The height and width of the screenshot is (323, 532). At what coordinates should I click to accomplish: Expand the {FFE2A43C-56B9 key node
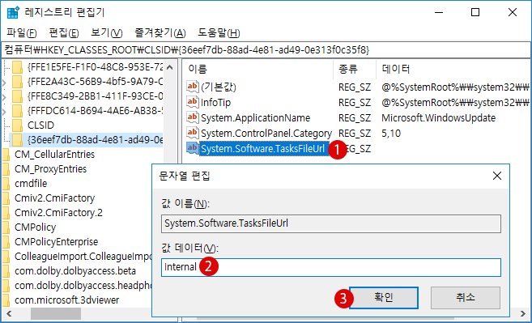(4, 82)
